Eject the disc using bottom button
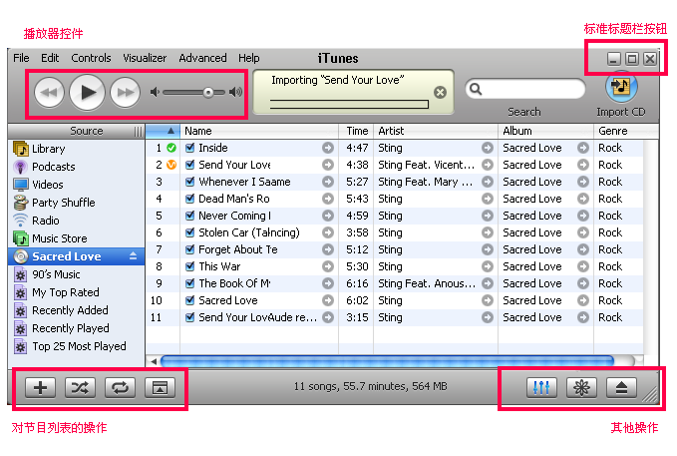This screenshot has width=677, height=456. tap(621, 388)
